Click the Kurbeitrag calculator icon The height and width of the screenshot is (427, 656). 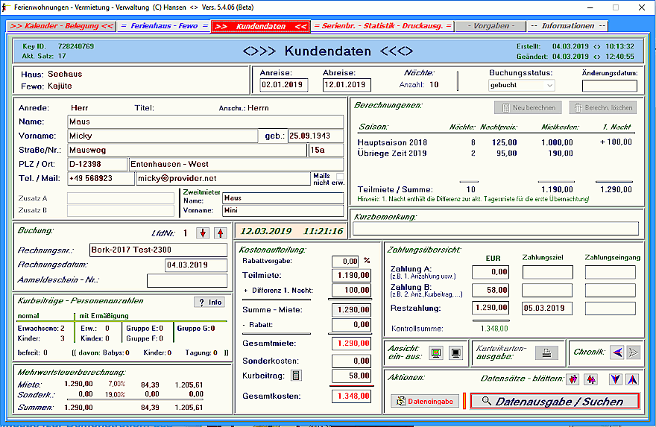[295, 375]
